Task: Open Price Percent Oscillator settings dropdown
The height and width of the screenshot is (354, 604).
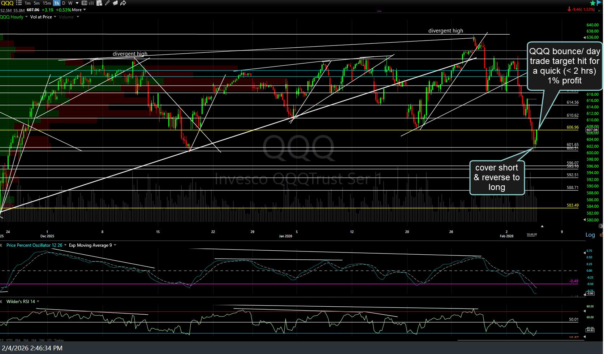Action: coord(65,245)
